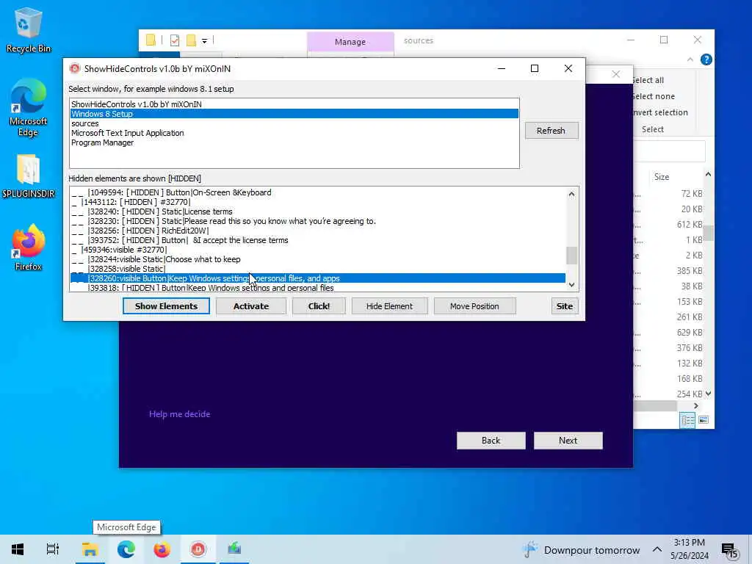Click the Show Elements button

click(166, 306)
